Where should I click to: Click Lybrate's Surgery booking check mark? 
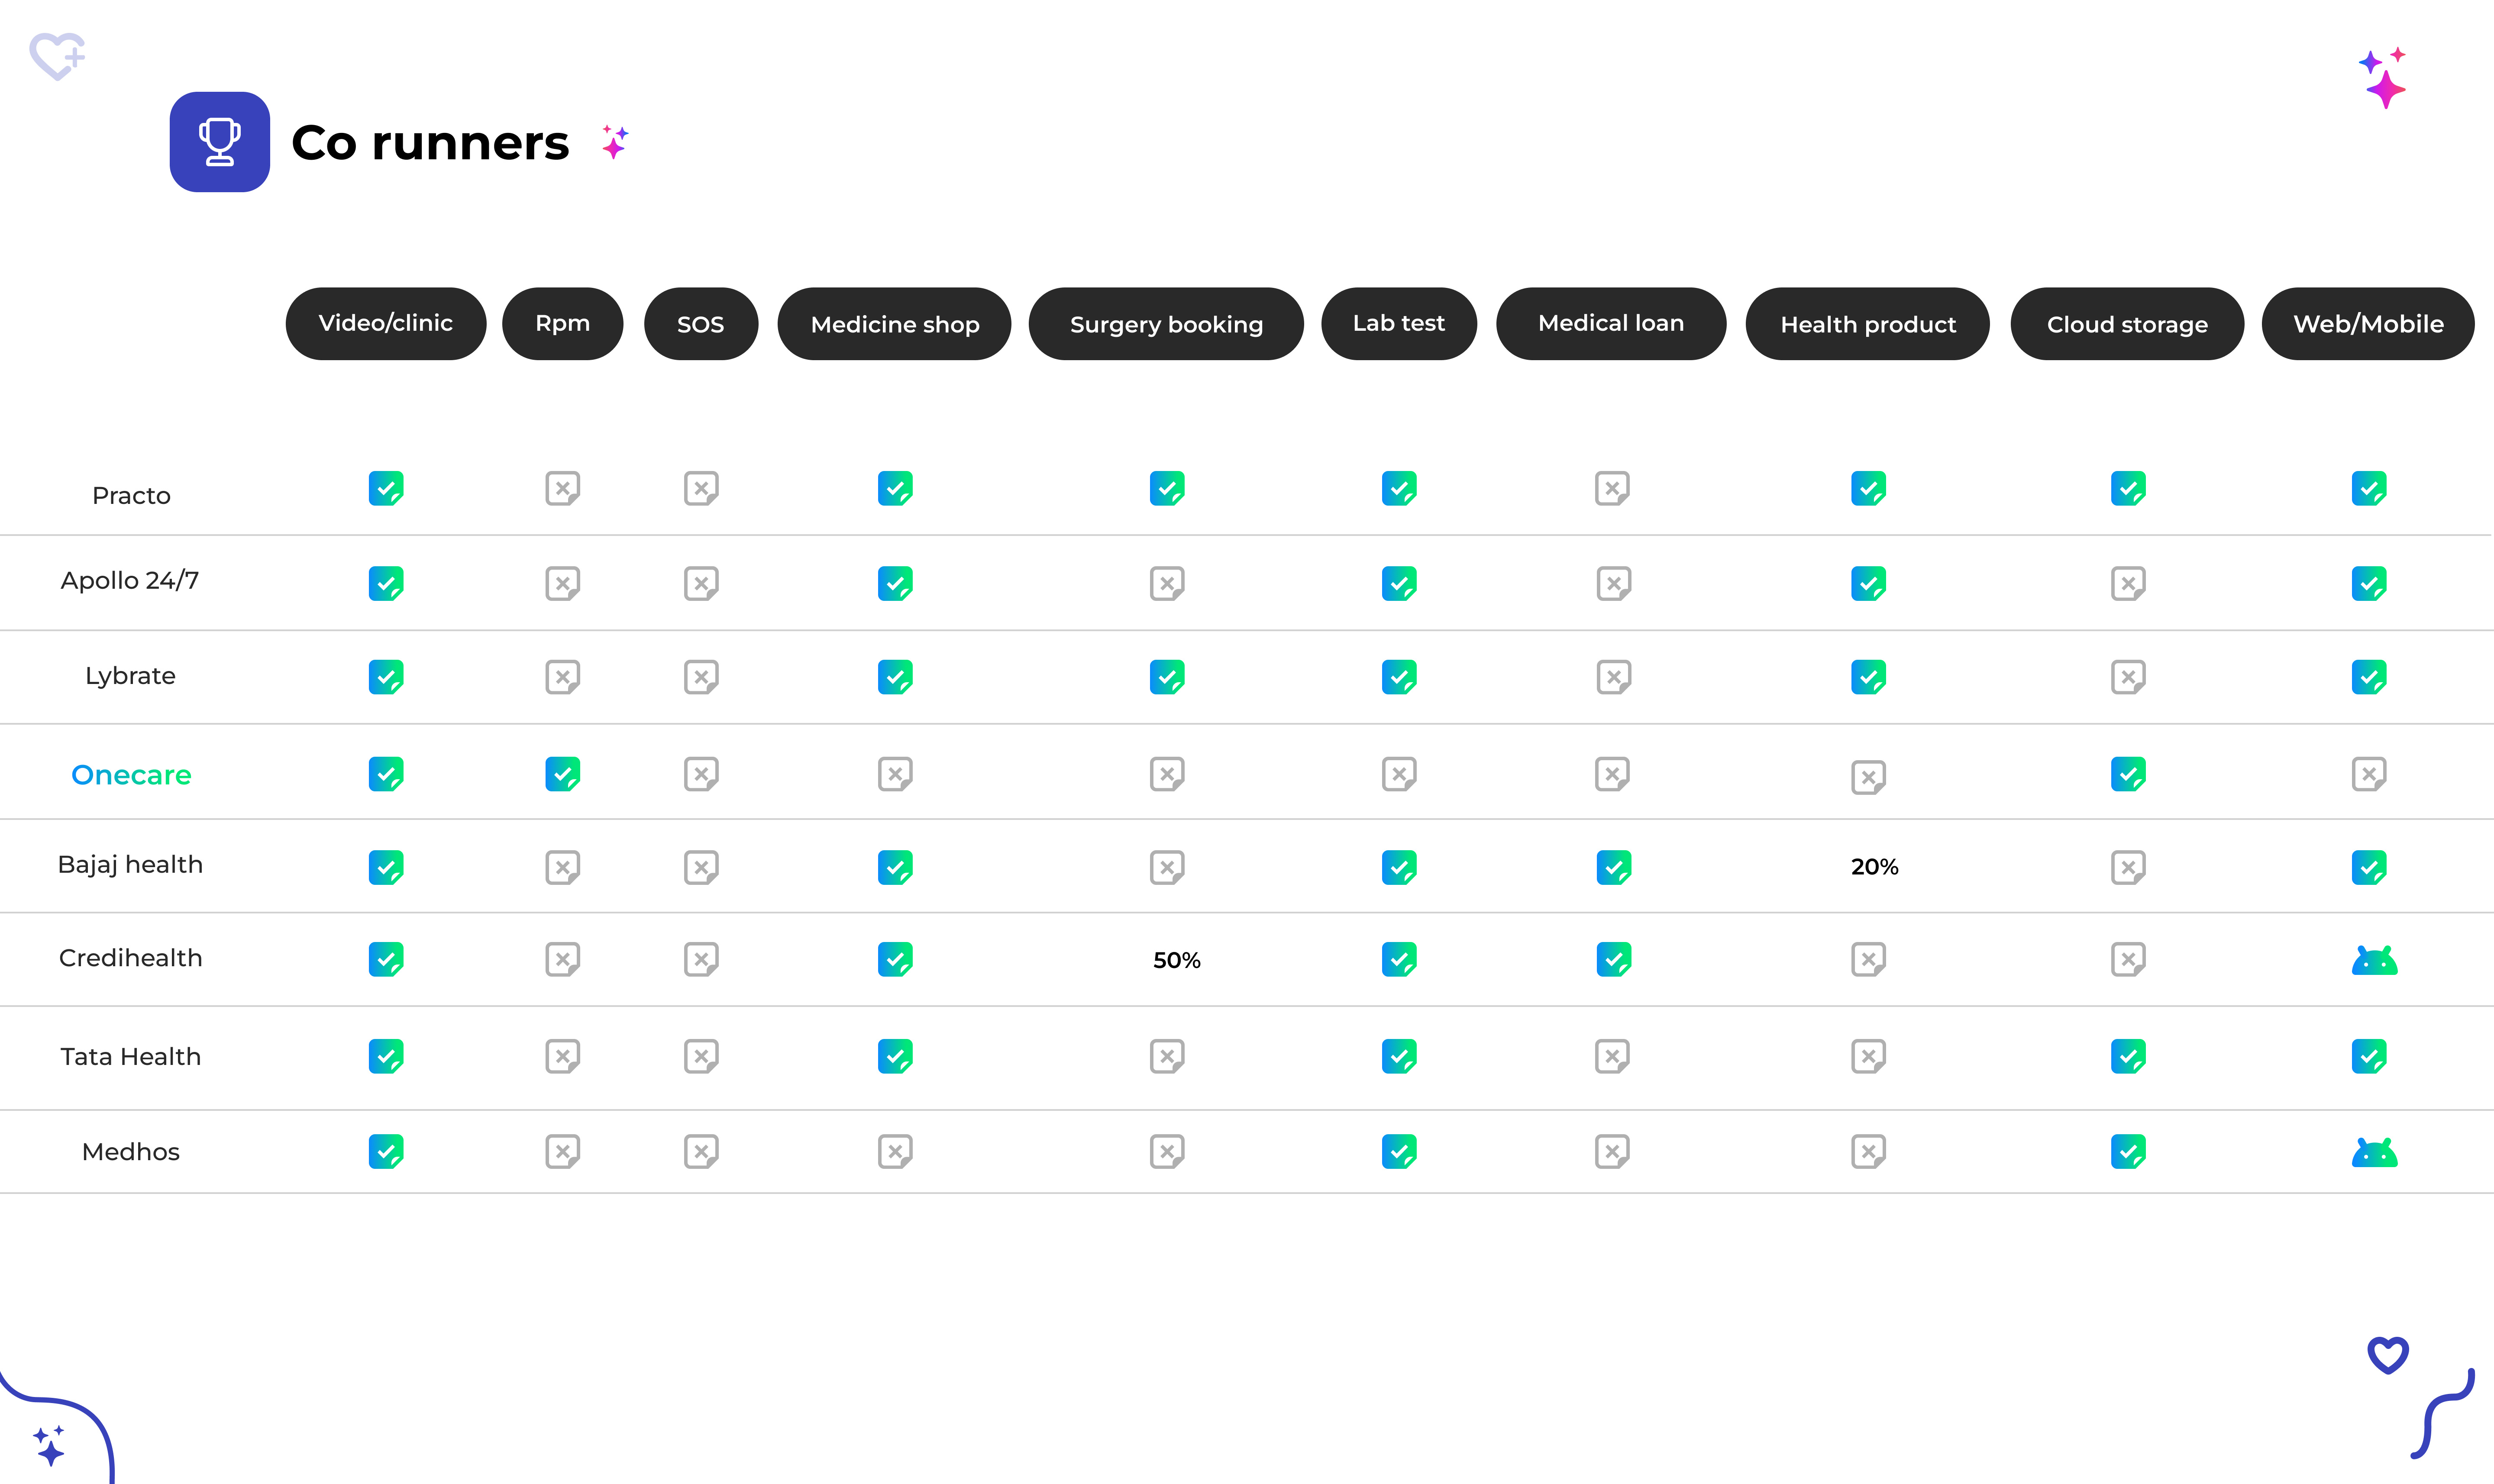point(1167,677)
